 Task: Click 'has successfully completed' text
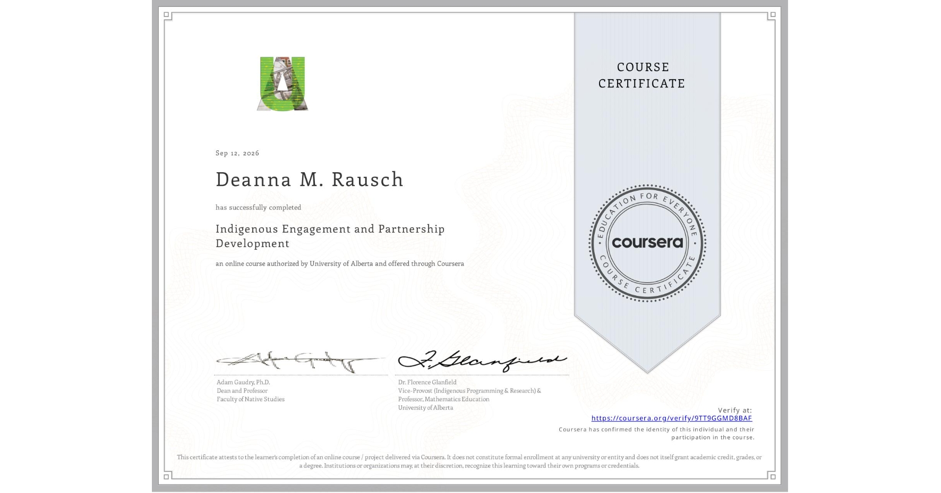(x=258, y=207)
